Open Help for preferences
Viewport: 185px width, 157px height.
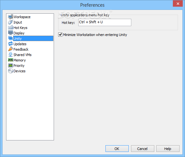(x=168, y=148)
